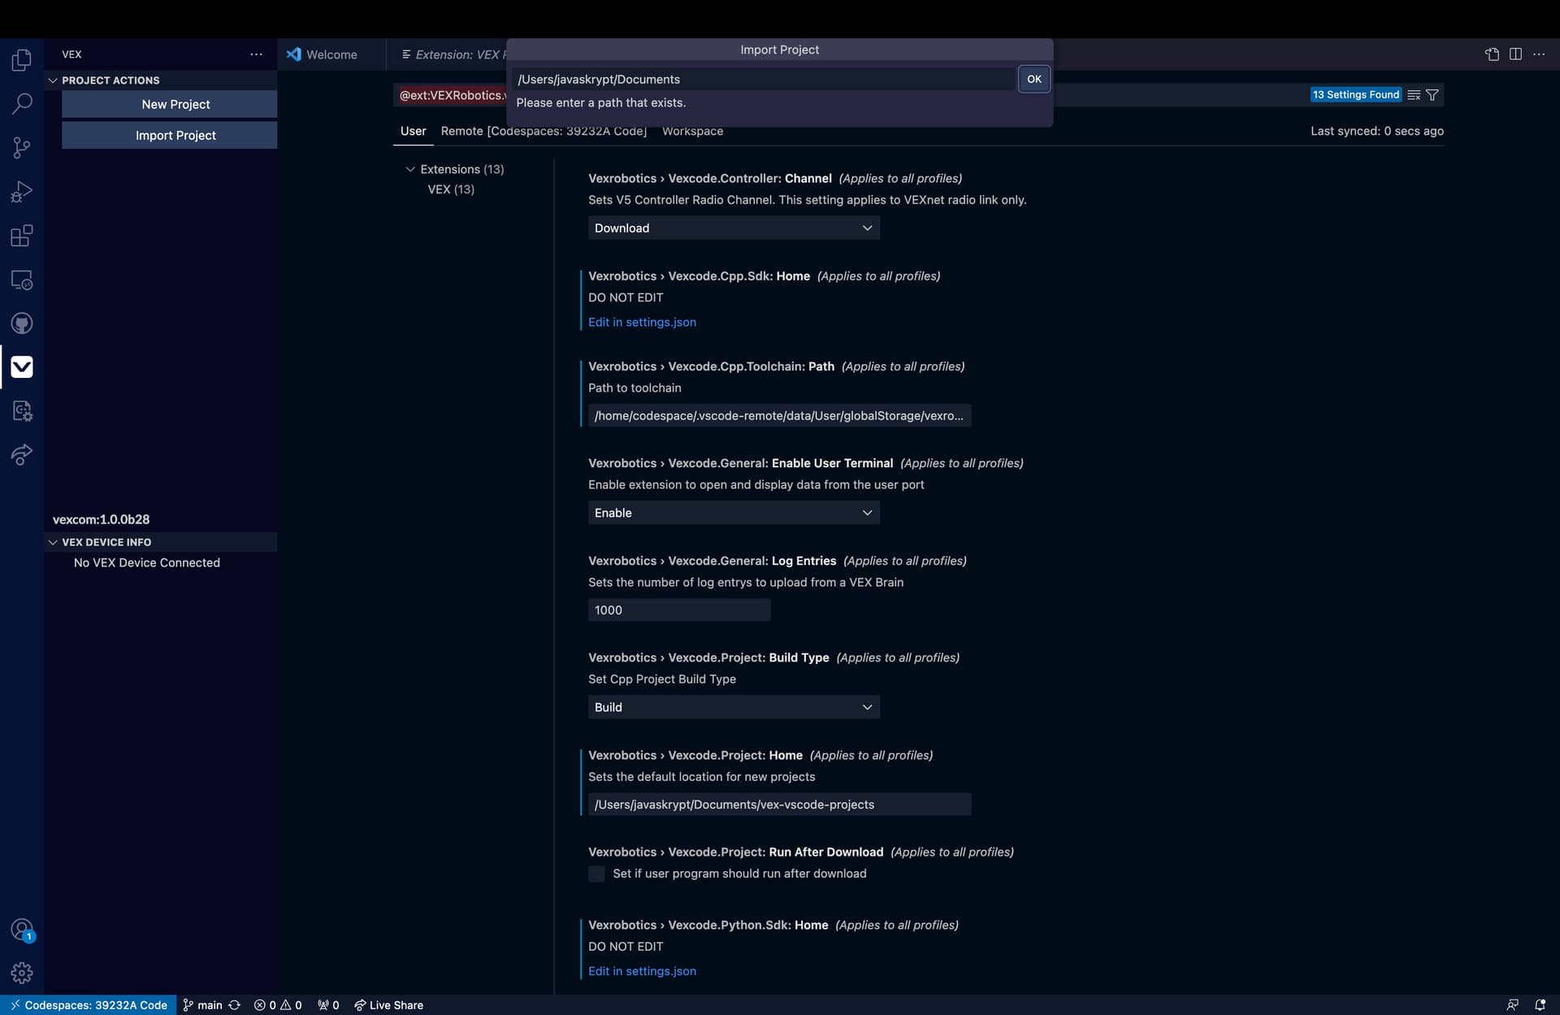Click Codespaces: 39232A Code remote indicator

point(89,1005)
